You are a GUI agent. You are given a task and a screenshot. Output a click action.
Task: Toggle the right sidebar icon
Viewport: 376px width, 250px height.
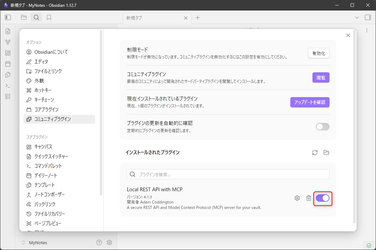pos(368,17)
